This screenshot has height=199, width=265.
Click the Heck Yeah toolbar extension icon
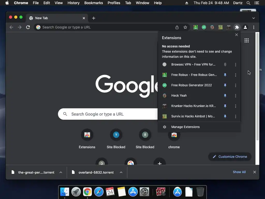pos(212,27)
